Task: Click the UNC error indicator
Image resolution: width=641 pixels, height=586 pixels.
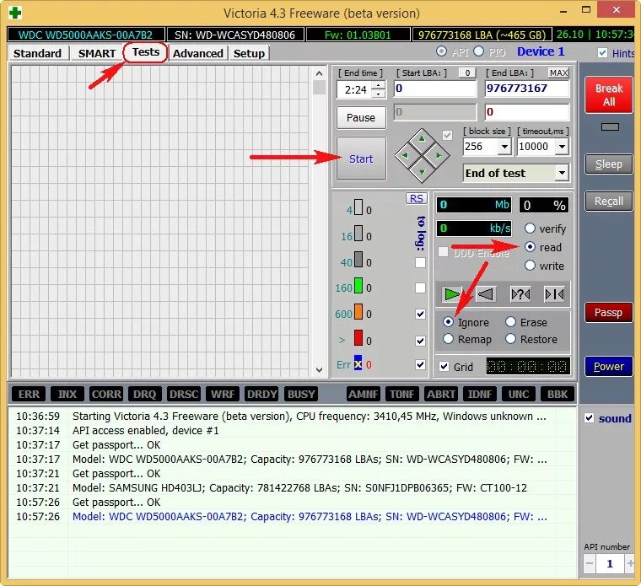Action: [519, 394]
